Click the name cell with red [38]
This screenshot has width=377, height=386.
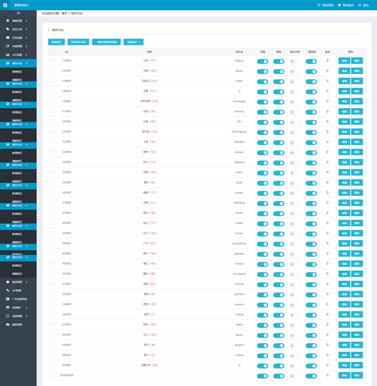pyautogui.click(x=149, y=274)
